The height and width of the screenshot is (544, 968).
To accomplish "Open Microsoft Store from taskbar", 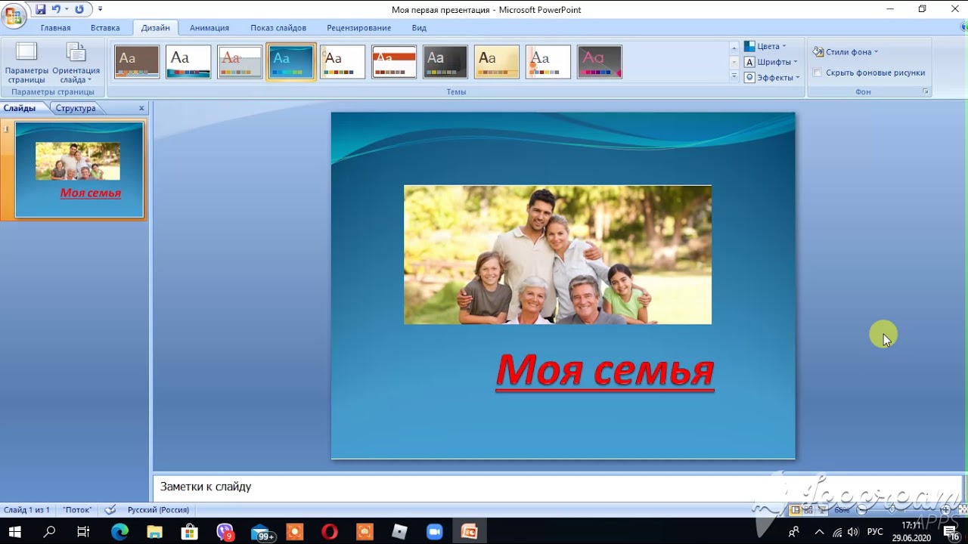I will point(189,532).
